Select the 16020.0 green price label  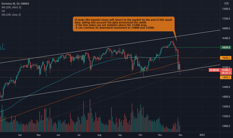tap(226, 47)
